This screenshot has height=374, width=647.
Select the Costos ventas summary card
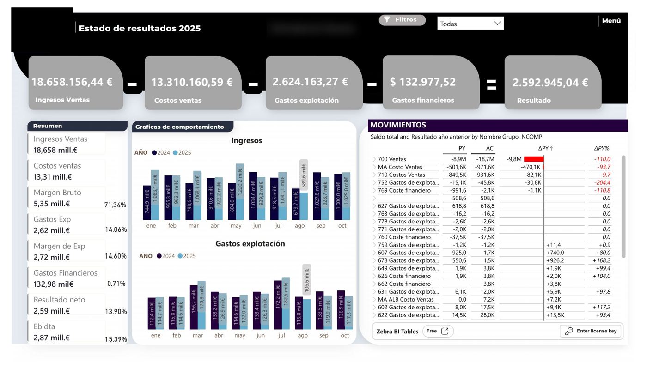(x=67, y=171)
